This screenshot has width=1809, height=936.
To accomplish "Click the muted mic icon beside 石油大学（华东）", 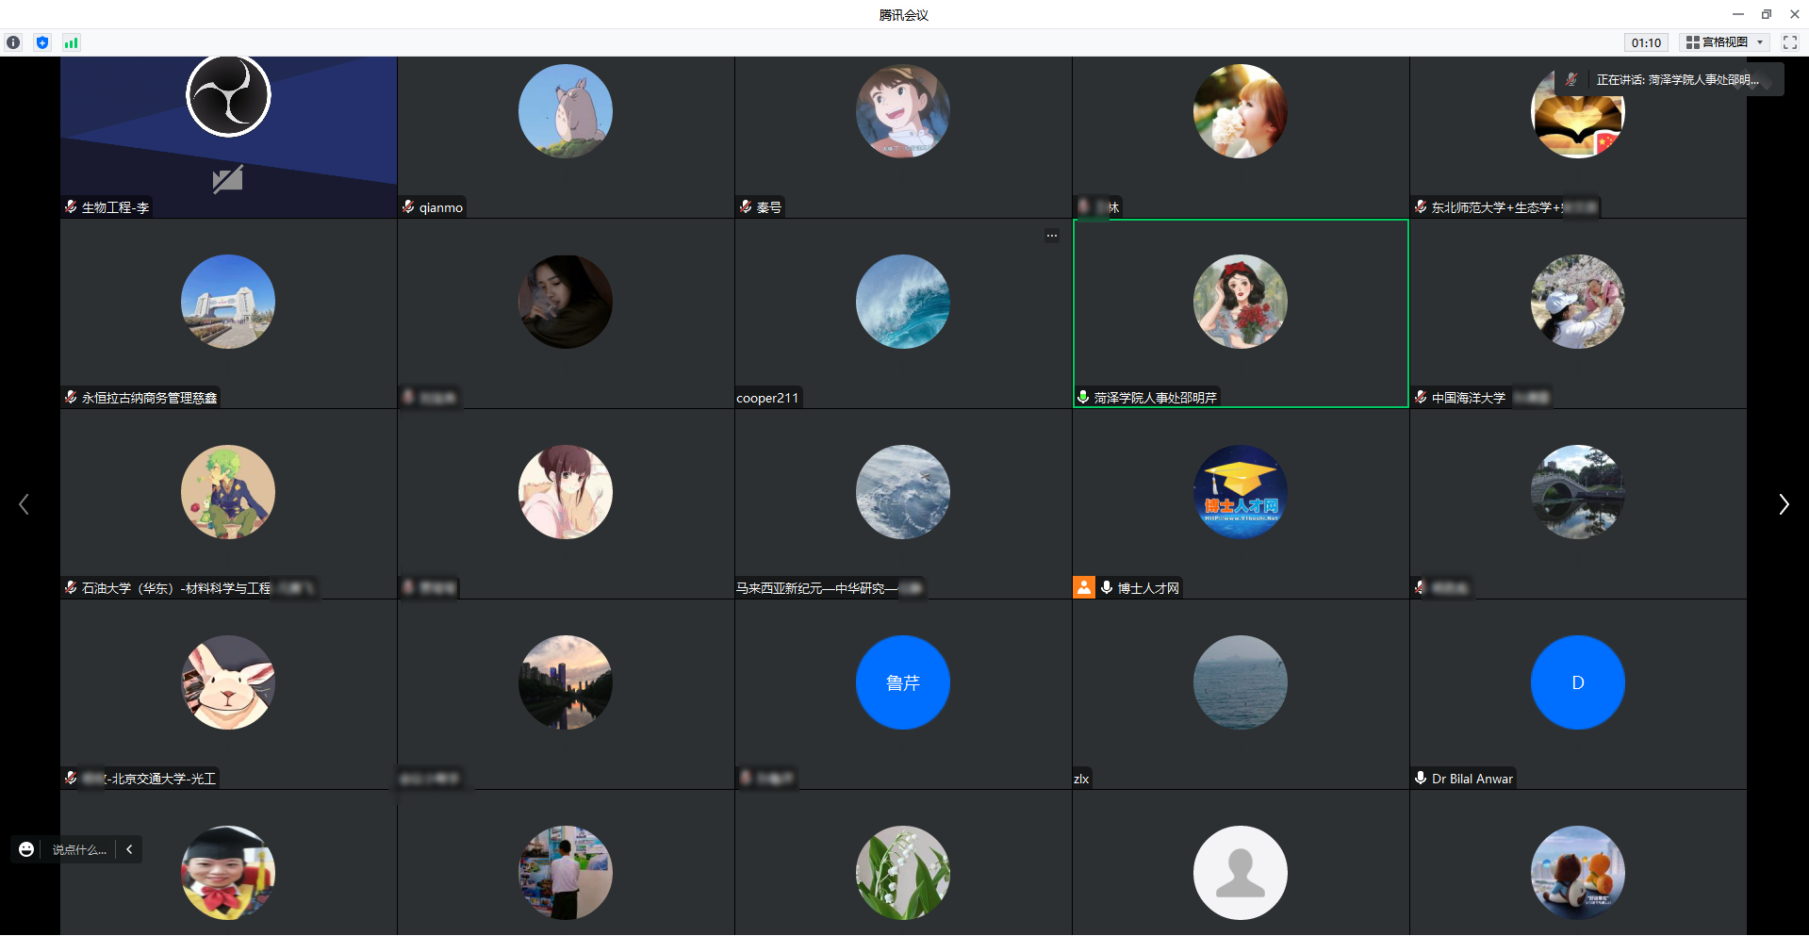I will click(x=71, y=587).
